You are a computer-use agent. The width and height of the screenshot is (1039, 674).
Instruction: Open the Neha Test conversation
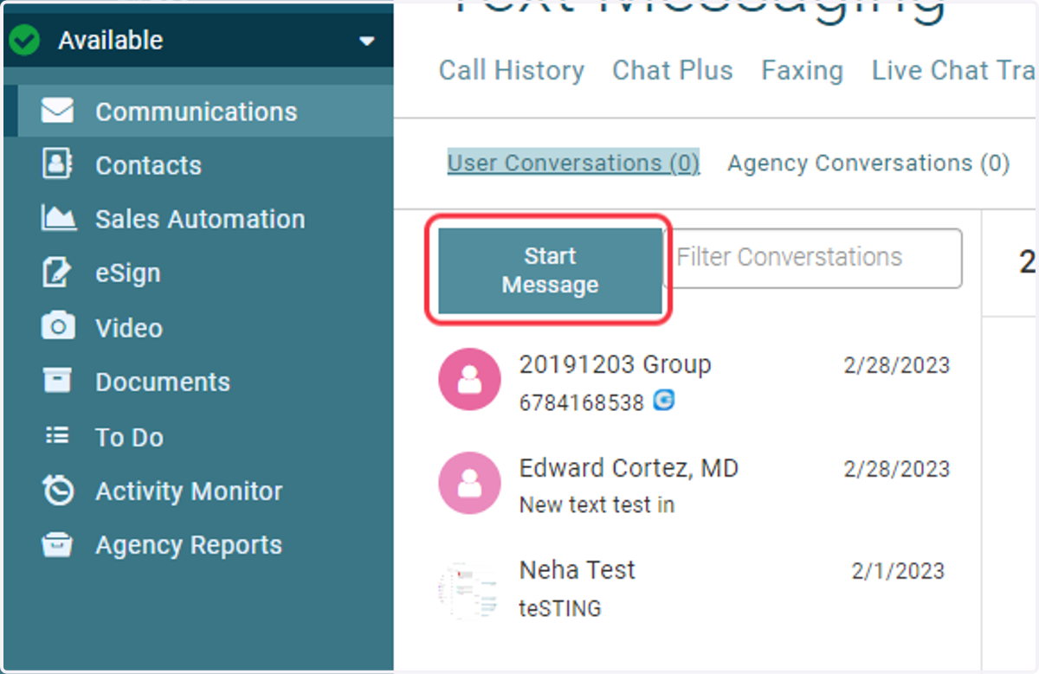(694, 588)
